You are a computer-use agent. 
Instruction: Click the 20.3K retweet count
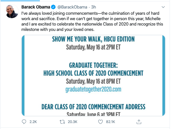point(72,122)
